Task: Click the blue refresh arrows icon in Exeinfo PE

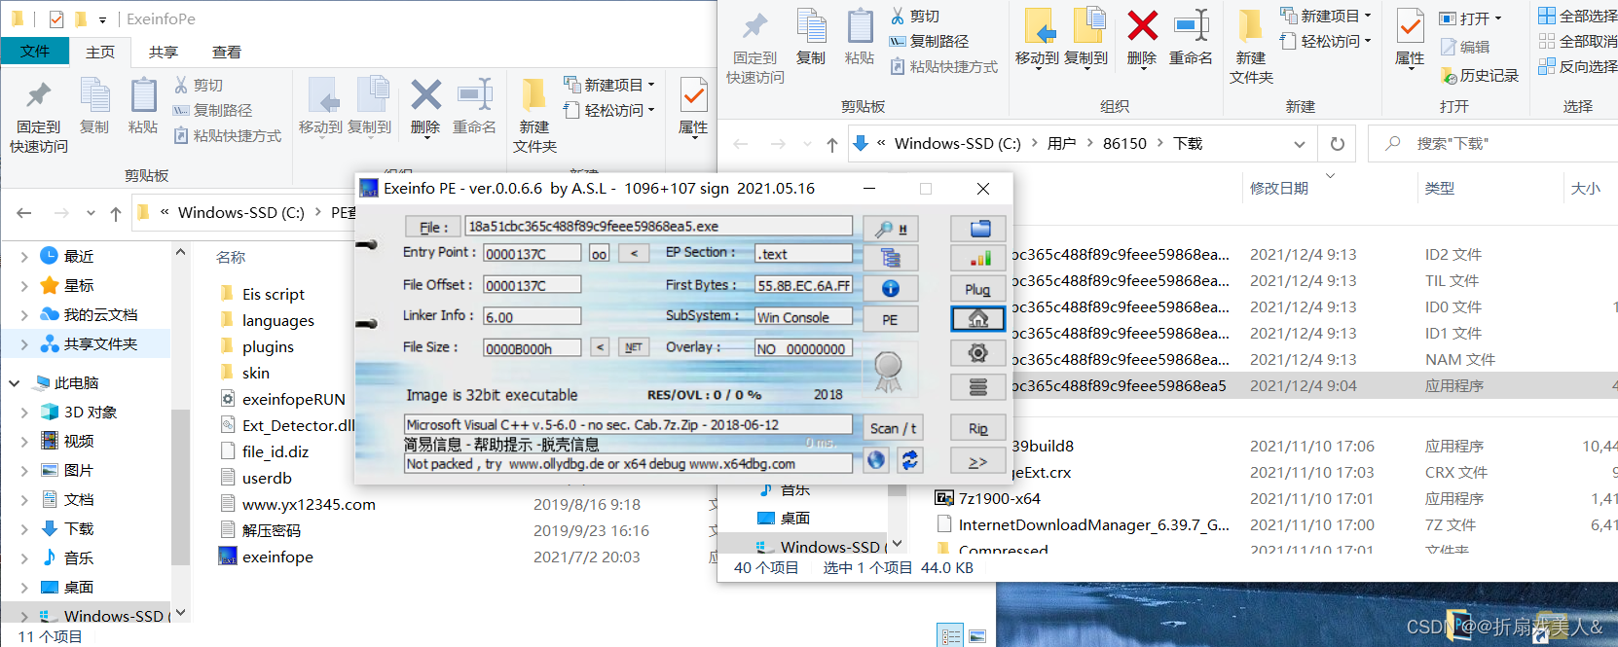Action: tap(909, 460)
